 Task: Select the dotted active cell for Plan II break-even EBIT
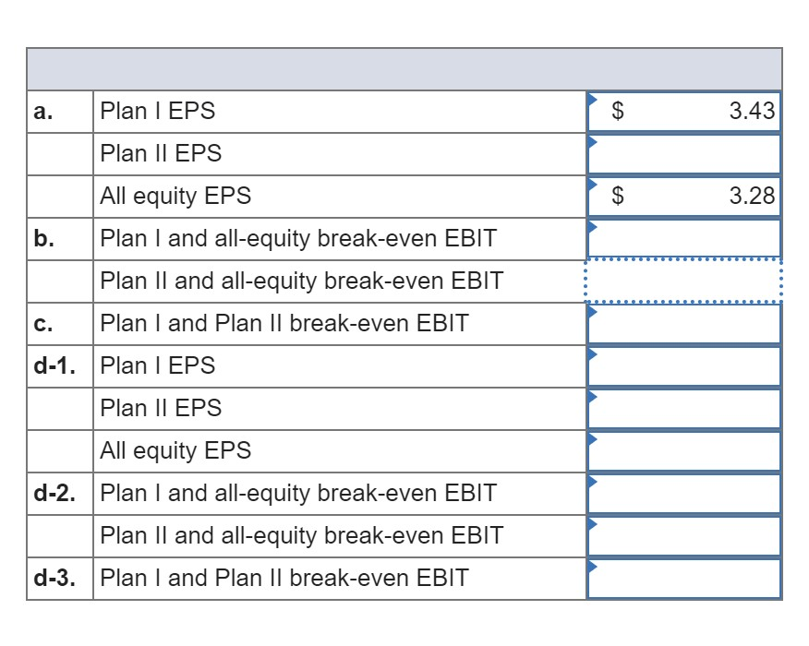(x=683, y=281)
